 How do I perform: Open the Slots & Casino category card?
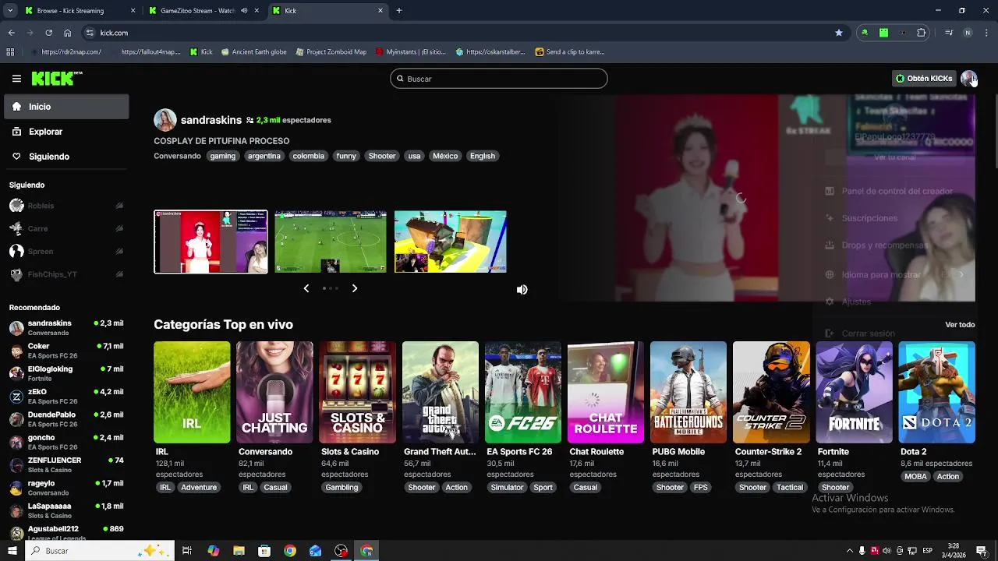(357, 392)
